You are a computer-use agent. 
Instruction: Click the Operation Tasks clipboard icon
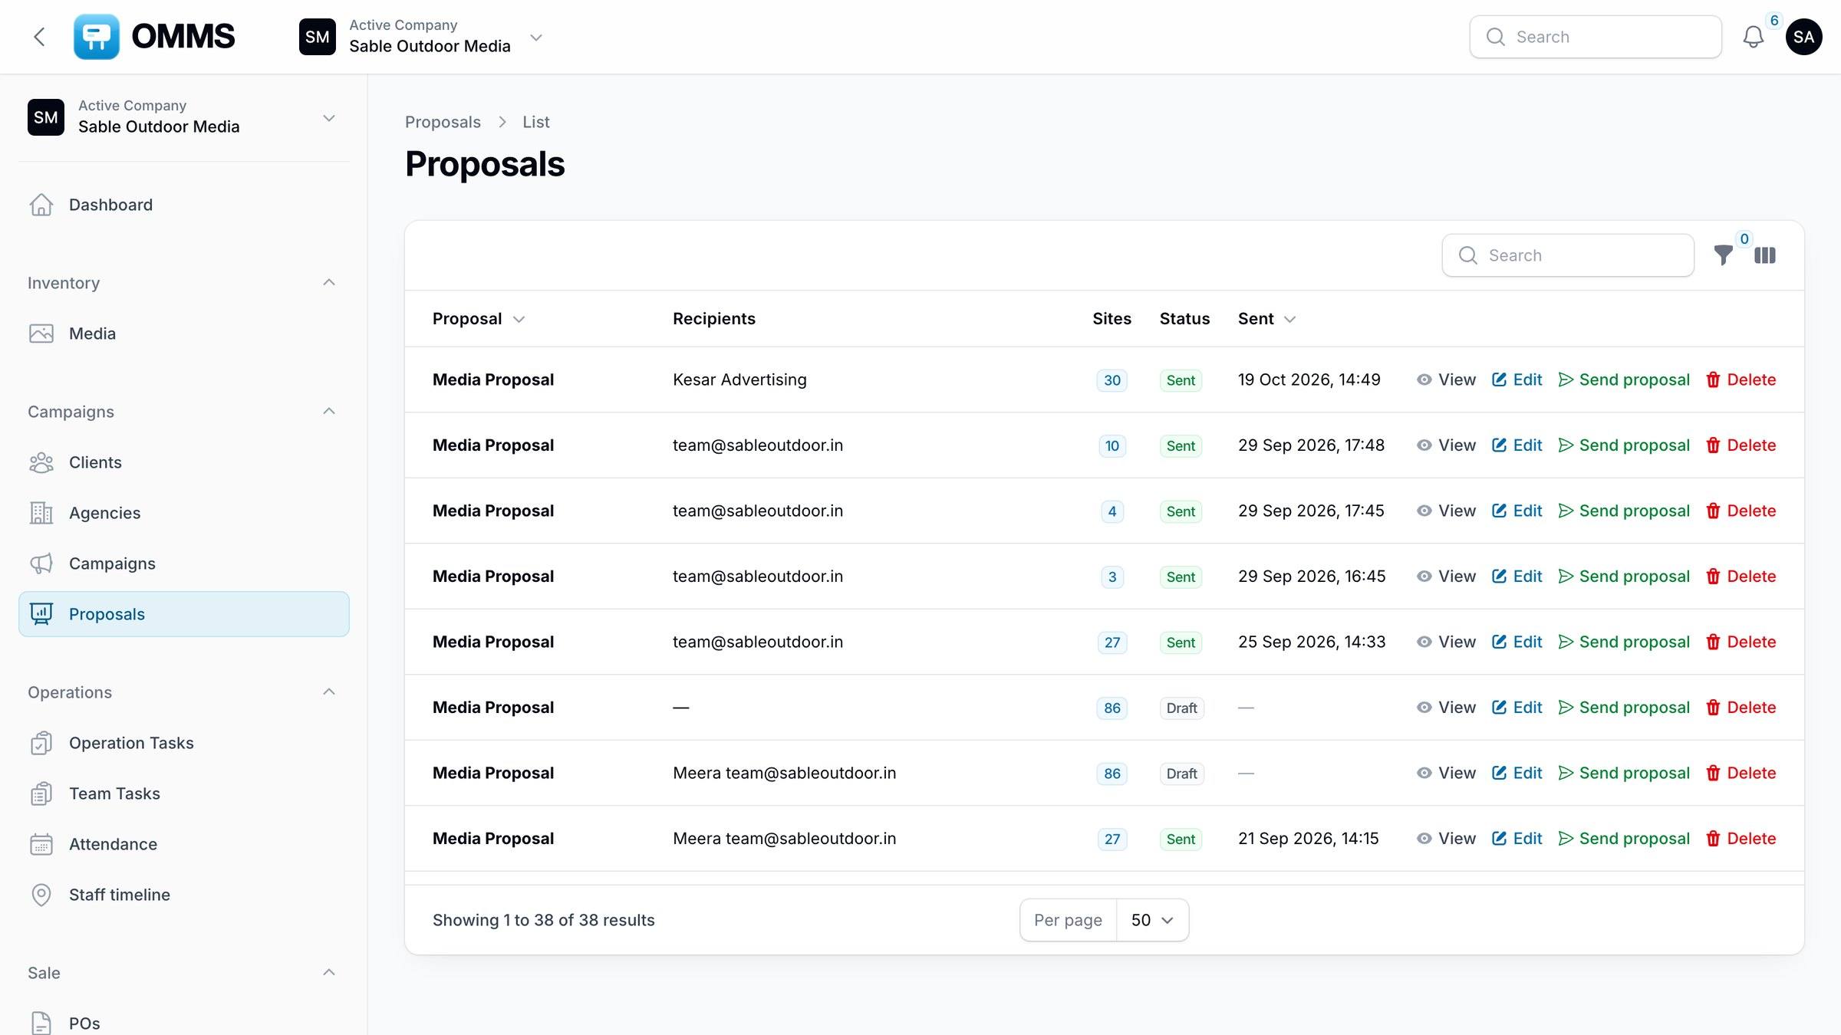pyautogui.click(x=41, y=743)
